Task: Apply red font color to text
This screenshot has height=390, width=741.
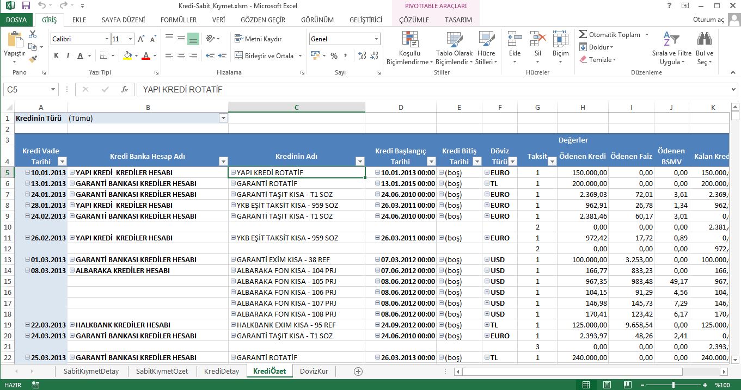Action: [x=145, y=55]
